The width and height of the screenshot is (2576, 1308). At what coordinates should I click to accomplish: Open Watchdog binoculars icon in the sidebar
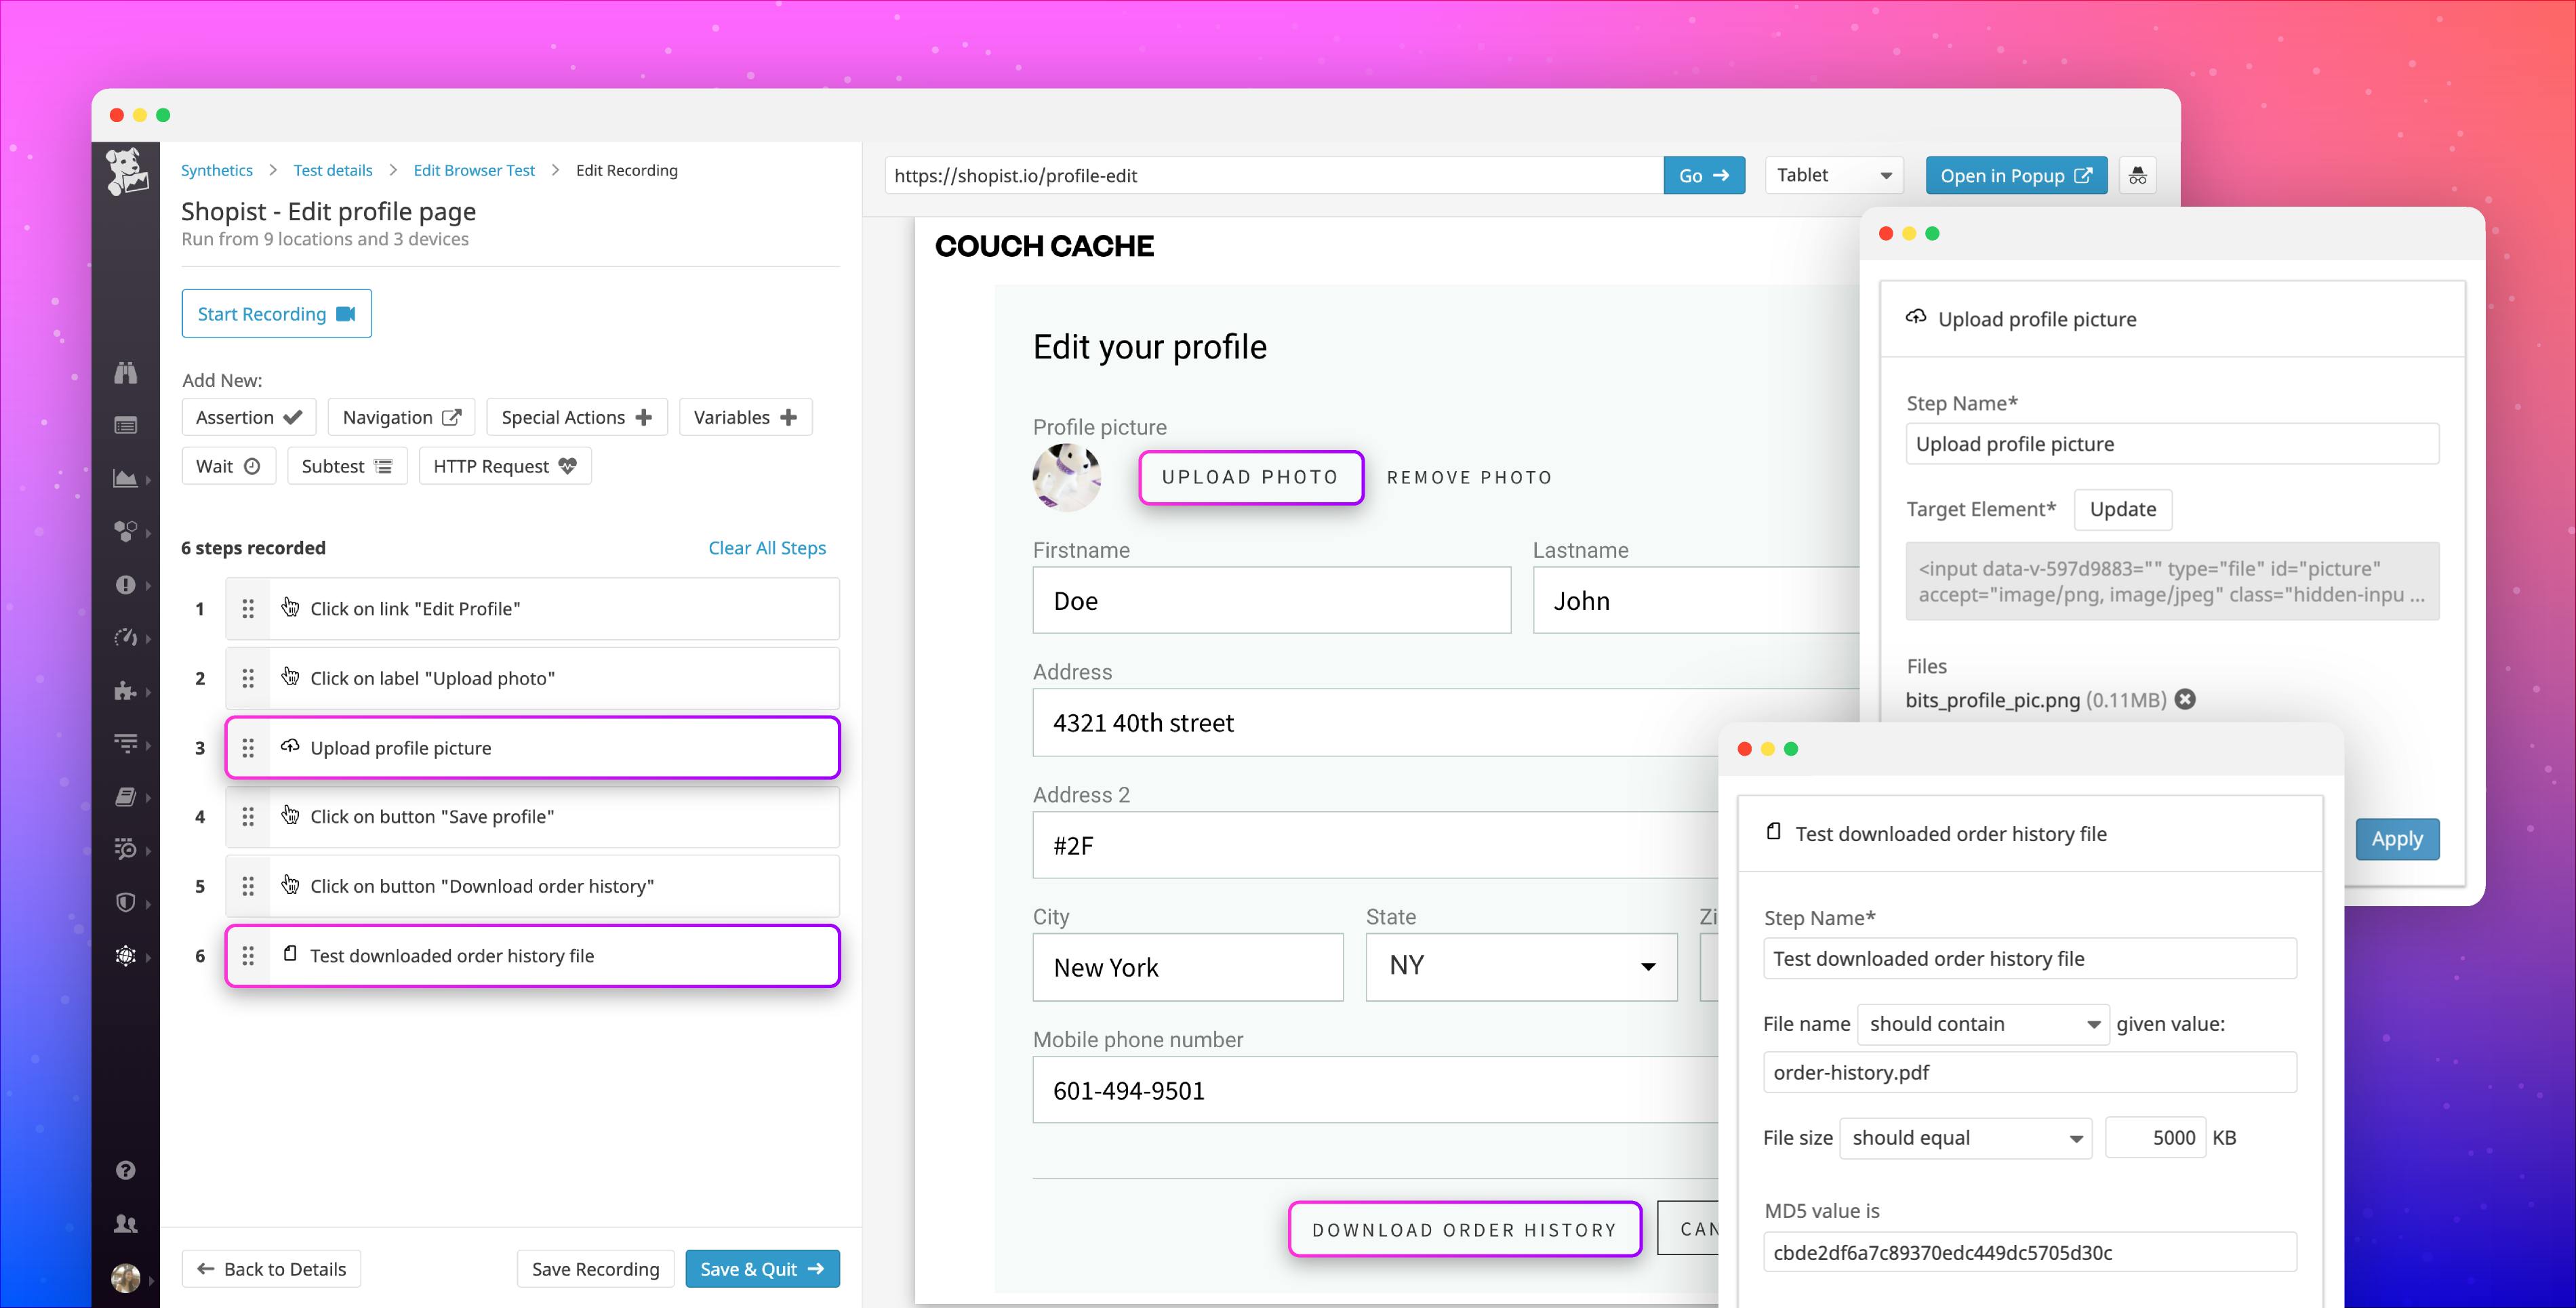[x=127, y=372]
